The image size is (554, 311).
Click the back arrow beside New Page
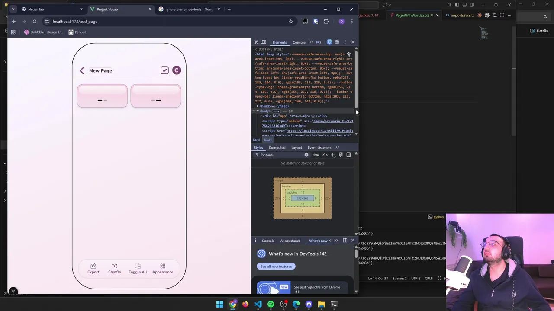point(82,70)
